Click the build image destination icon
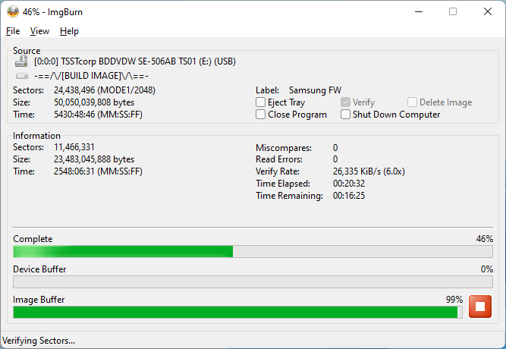The height and width of the screenshot is (349, 506). (22, 76)
